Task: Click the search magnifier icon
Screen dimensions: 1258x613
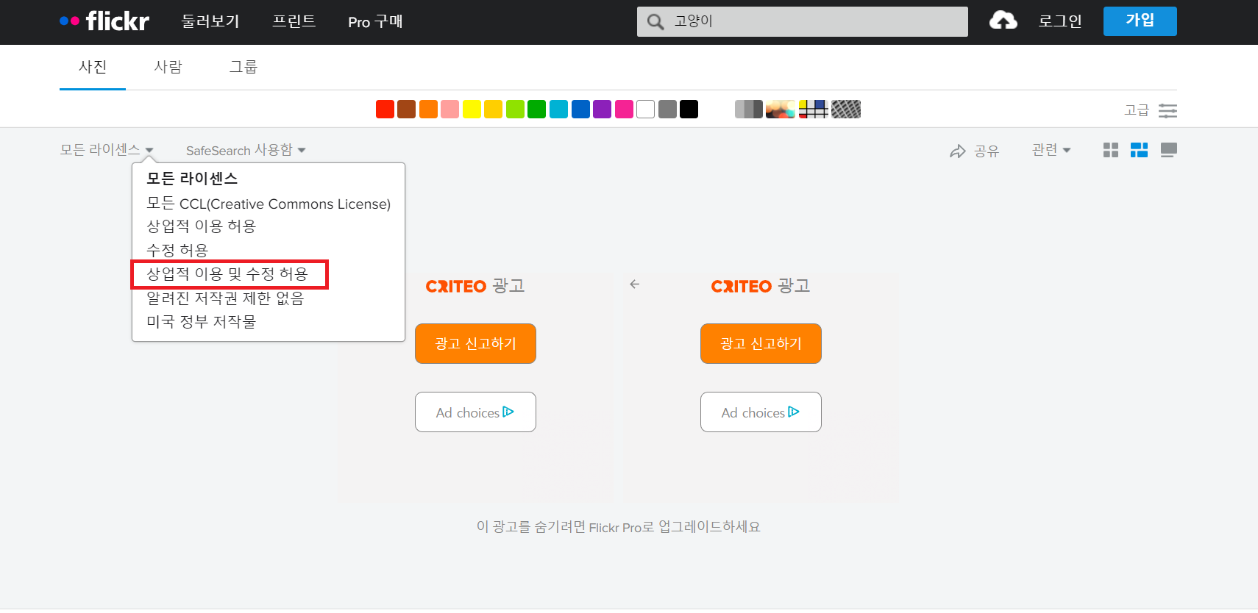Action: 655,22
